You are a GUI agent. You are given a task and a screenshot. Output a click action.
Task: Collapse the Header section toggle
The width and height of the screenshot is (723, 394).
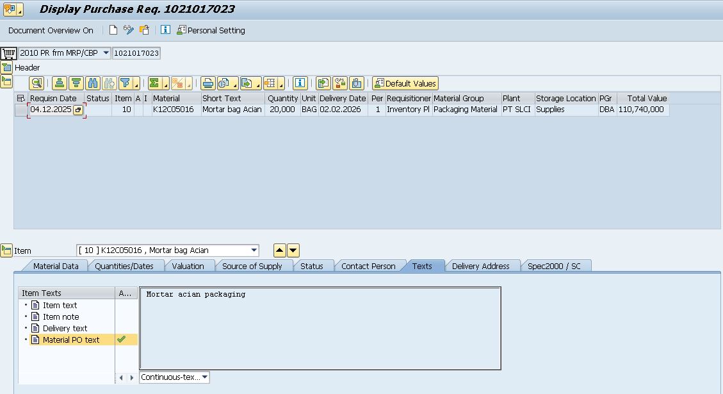click(x=6, y=67)
